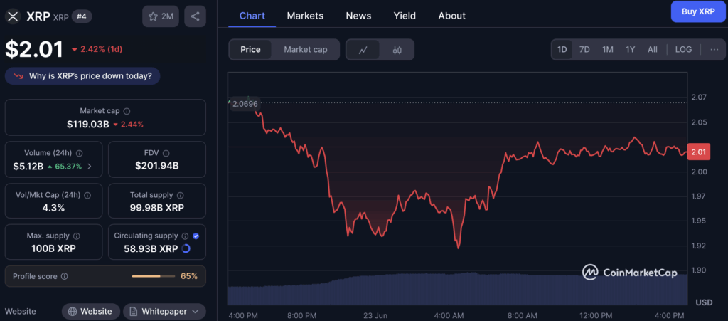
Task: Select the 7D time range
Action: pyautogui.click(x=584, y=50)
